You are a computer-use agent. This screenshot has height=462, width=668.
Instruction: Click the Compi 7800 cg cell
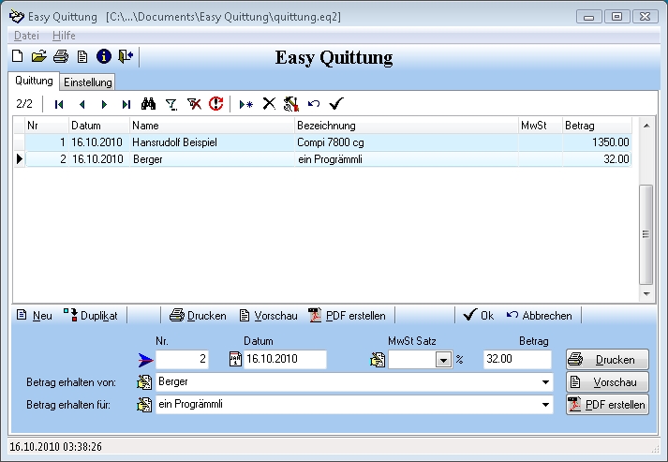(x=406, y=142)
